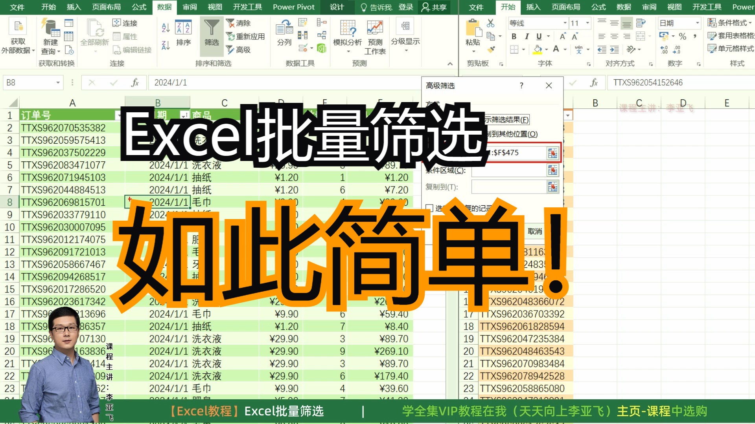The image size is (755, 424).
Task: Open the Power Pivot tab
Action: click(x=293, y=7)
